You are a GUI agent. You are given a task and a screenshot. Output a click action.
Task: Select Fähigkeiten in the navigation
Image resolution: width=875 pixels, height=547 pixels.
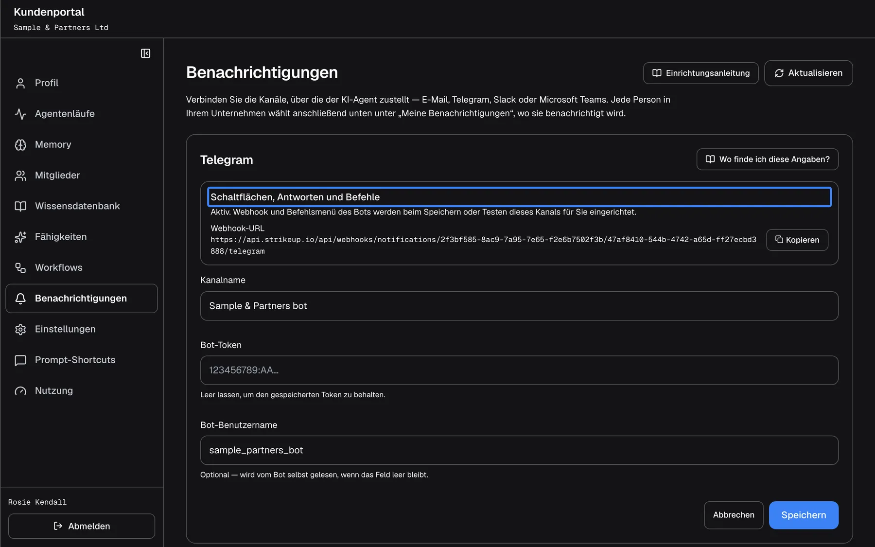[x=82, y=237]
